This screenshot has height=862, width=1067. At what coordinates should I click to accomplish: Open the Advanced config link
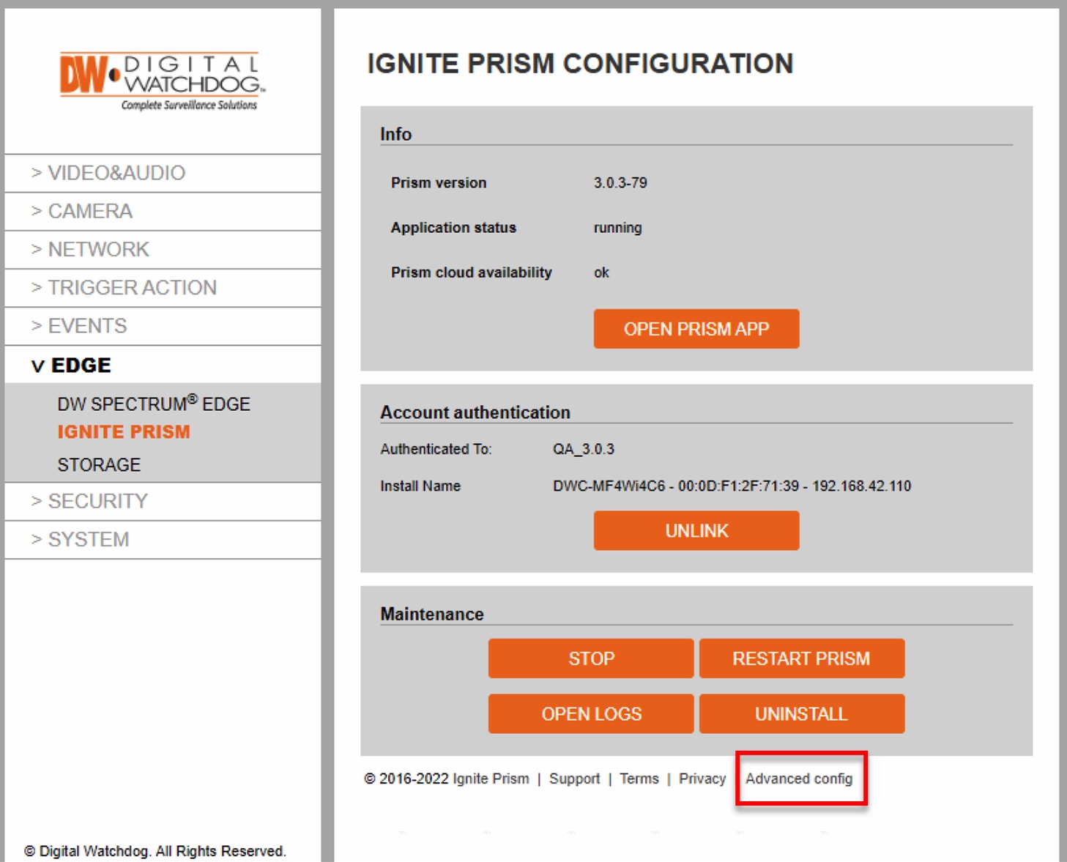pos(799,779)
